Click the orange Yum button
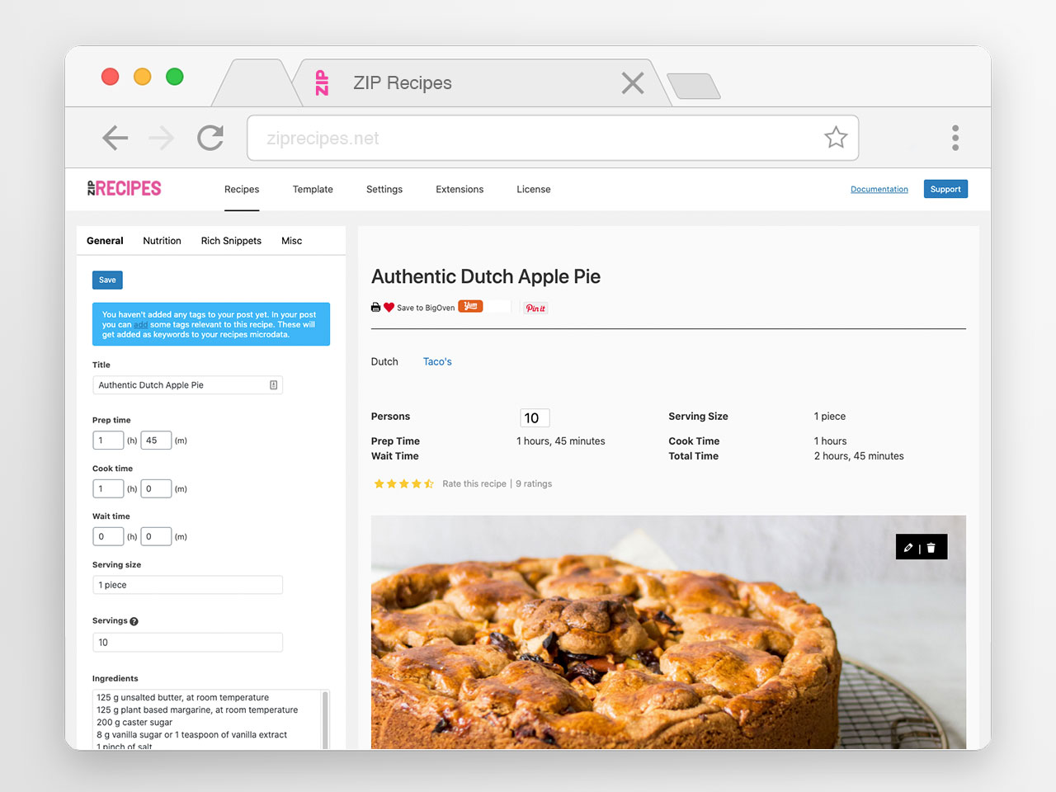 coord(470,306)
